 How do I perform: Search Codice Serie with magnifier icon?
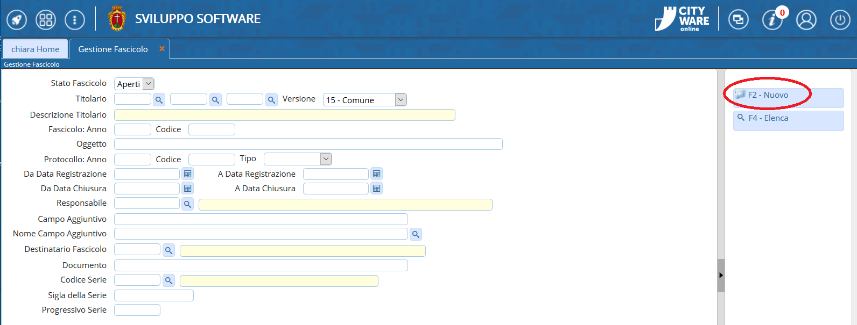[168, 280]
